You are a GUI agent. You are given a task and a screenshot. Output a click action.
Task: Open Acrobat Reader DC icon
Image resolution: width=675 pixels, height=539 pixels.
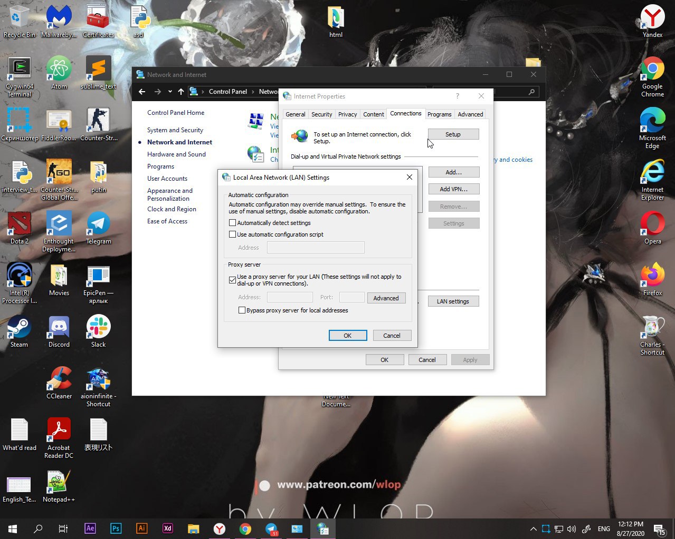[x=59, y=438]
